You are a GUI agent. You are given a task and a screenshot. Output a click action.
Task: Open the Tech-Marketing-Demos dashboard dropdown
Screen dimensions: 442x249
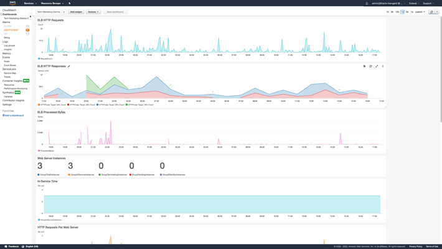[50, 12]
